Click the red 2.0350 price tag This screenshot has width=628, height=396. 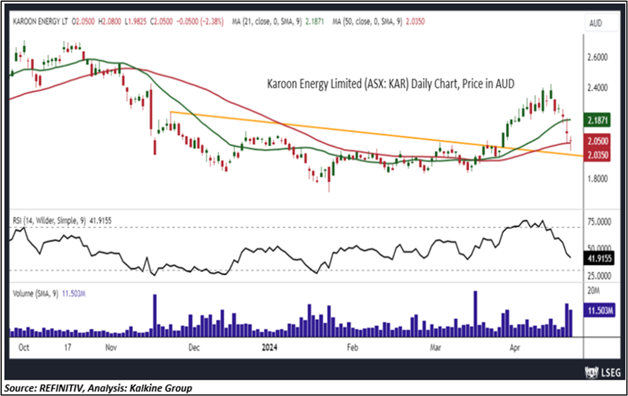[x=598, y=155]
